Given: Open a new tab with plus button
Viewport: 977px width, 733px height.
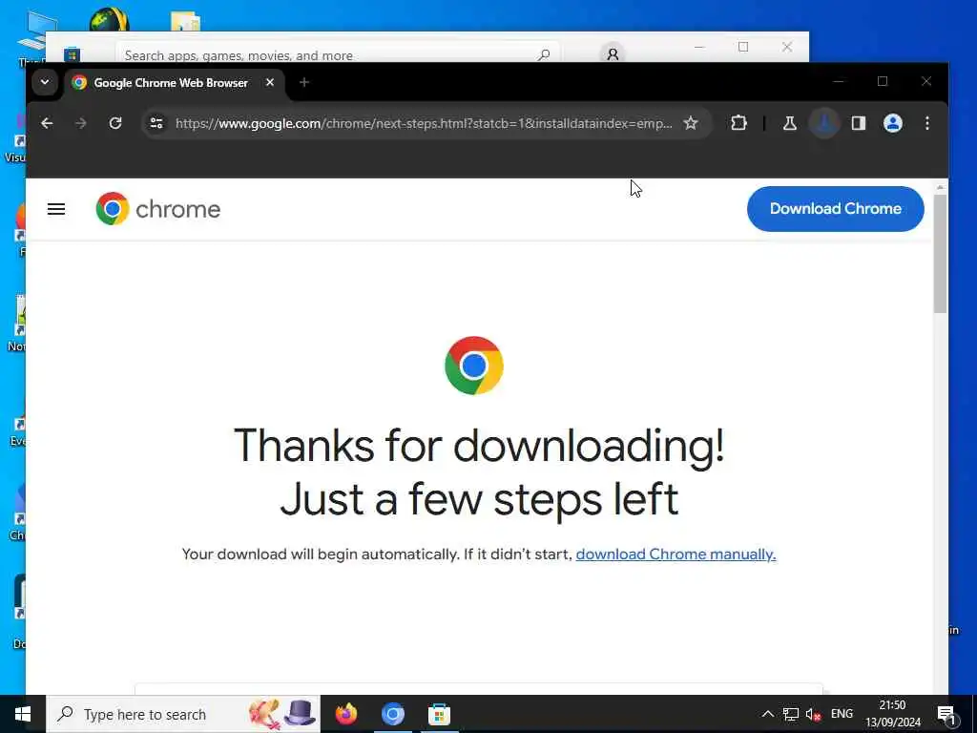Looking at the screenshot, I should (304, 82).
